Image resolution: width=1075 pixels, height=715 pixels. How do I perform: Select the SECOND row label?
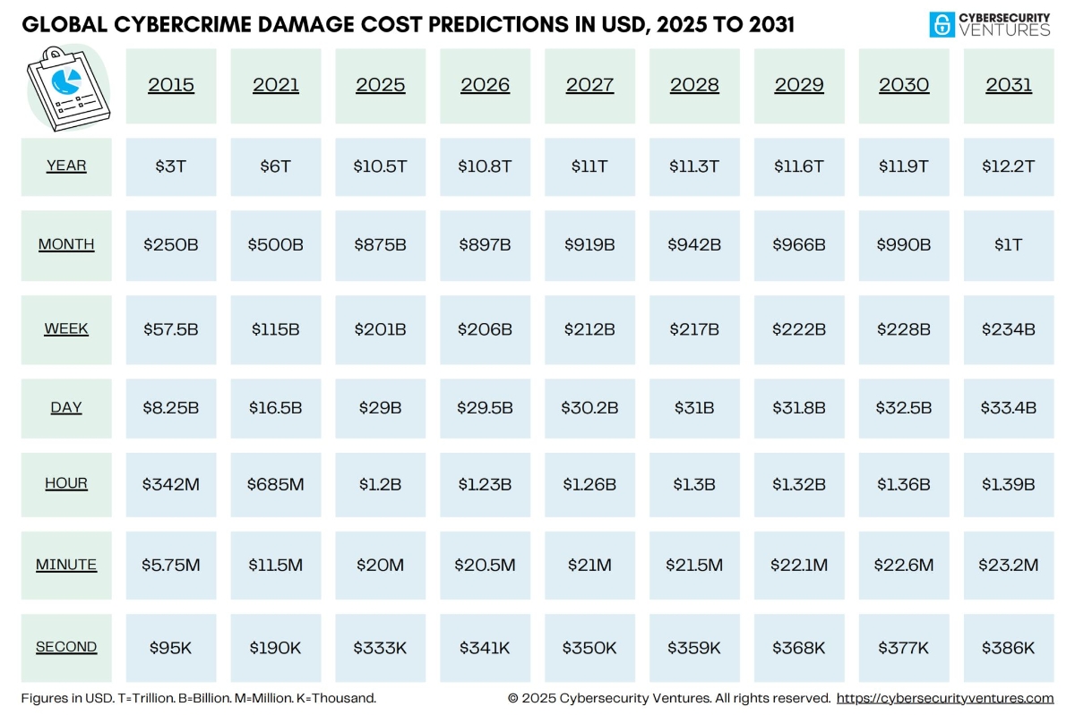pyautogui.click(x=66, y=647)
